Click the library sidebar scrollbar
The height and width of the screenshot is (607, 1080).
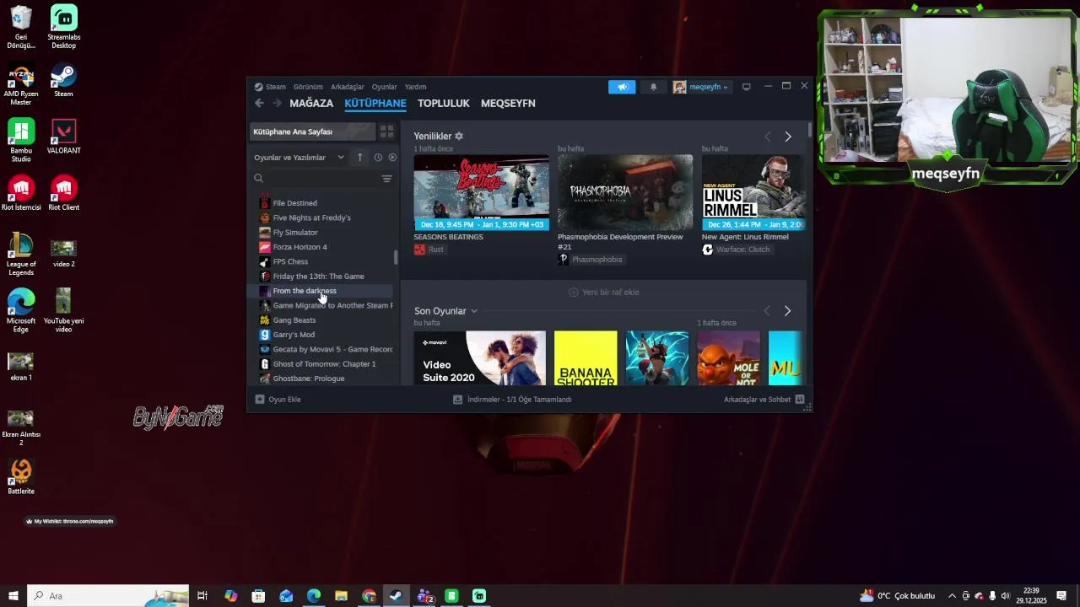coord(396,256)
